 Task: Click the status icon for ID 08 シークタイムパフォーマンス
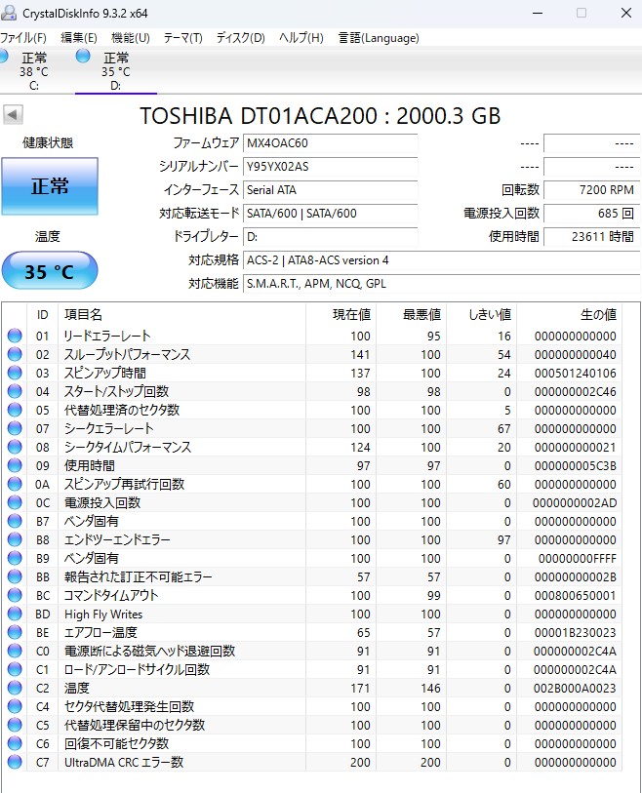click(x=15, y=447)
